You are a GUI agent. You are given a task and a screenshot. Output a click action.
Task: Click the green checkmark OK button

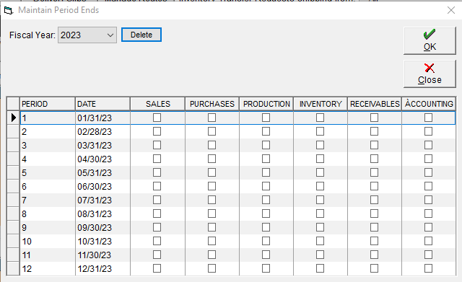pos(430,40)
